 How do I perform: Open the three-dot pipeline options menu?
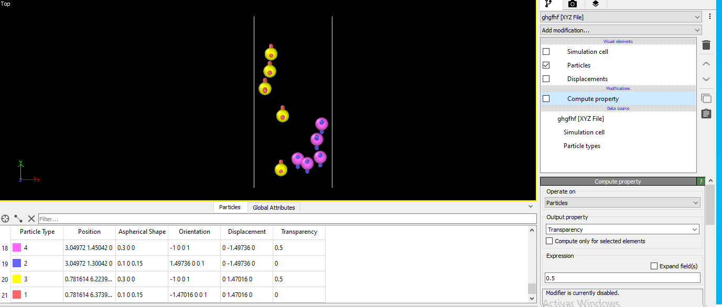(x=710, y=16)
